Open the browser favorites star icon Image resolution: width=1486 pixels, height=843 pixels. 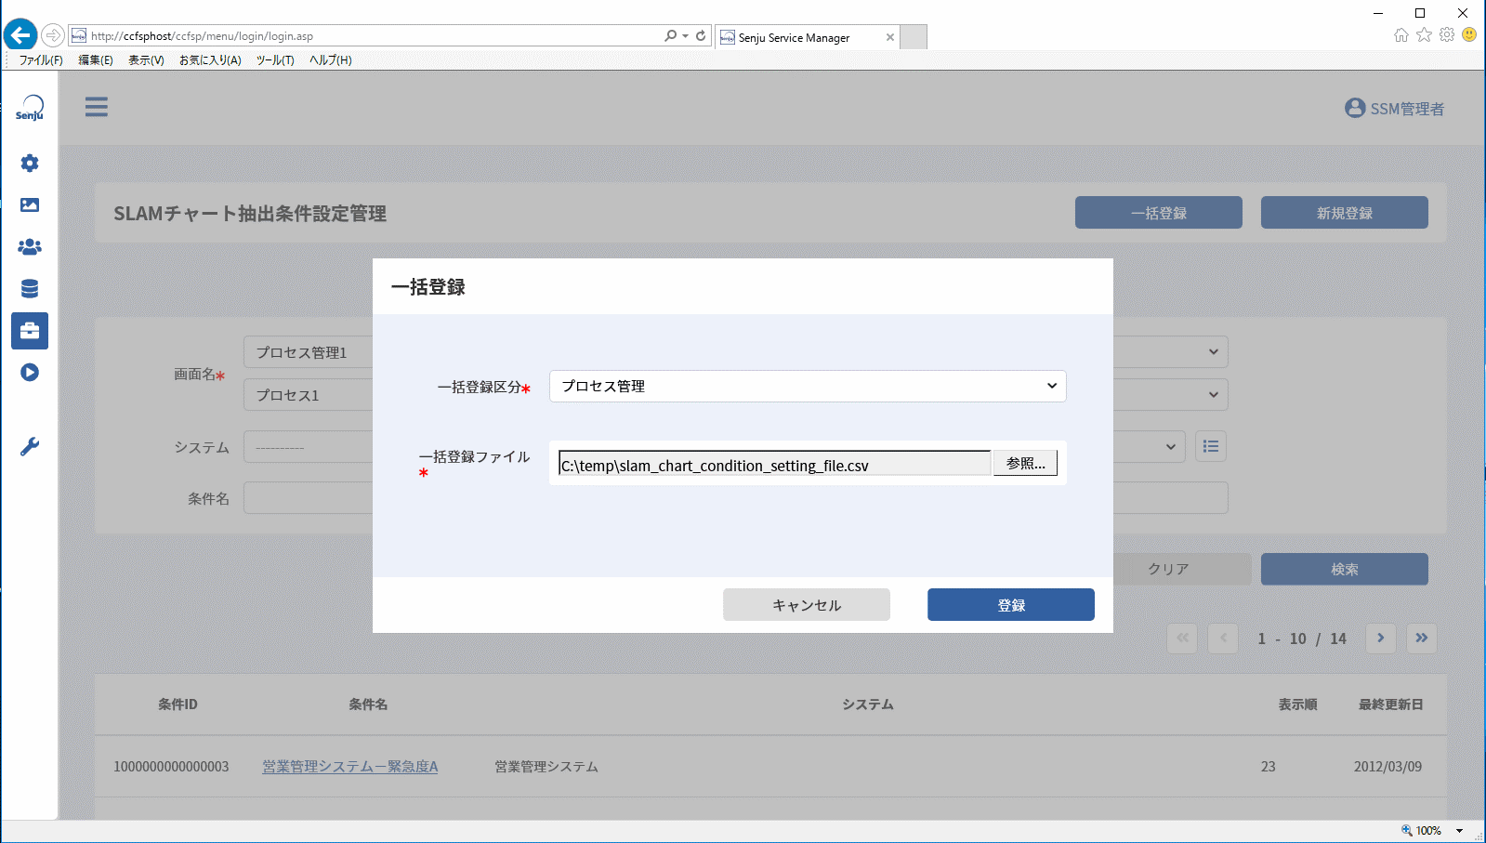(x=1424, y=34)
